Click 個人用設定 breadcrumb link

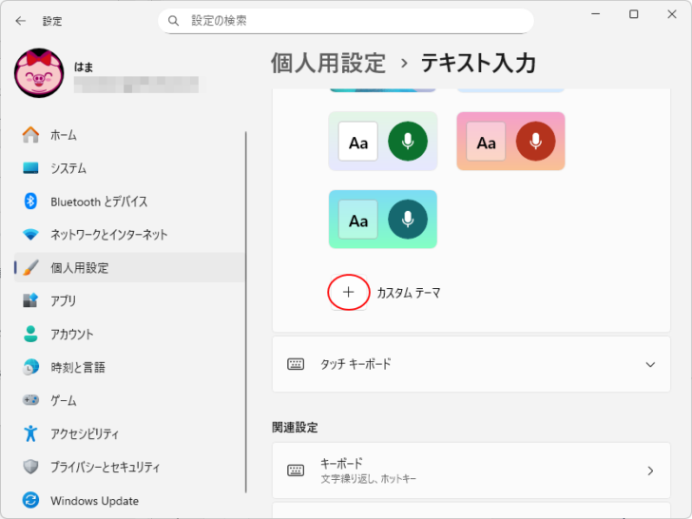click(x=328, y=63)
